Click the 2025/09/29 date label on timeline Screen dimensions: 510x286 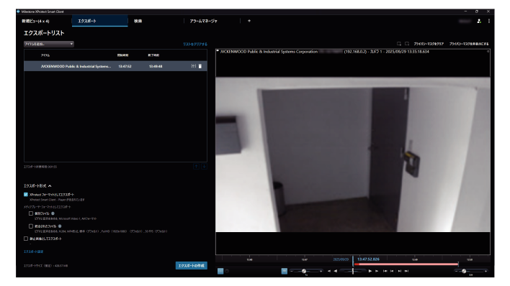[341, 259]
